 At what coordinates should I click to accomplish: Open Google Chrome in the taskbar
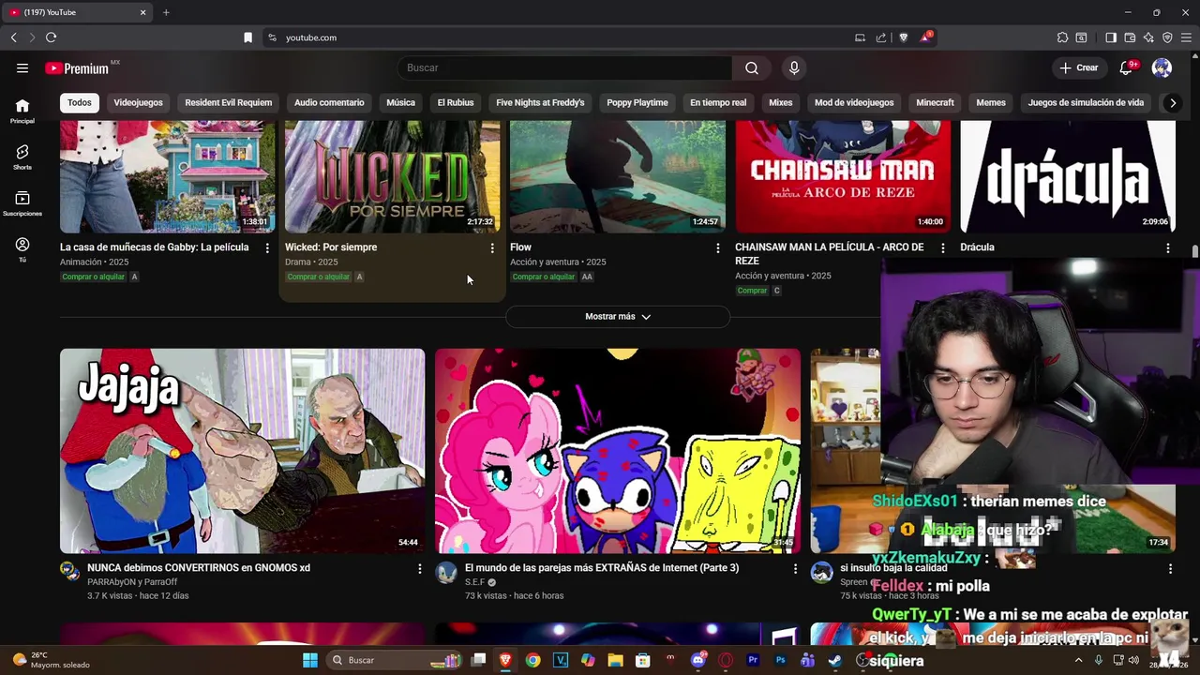click(x=532, y=660)
